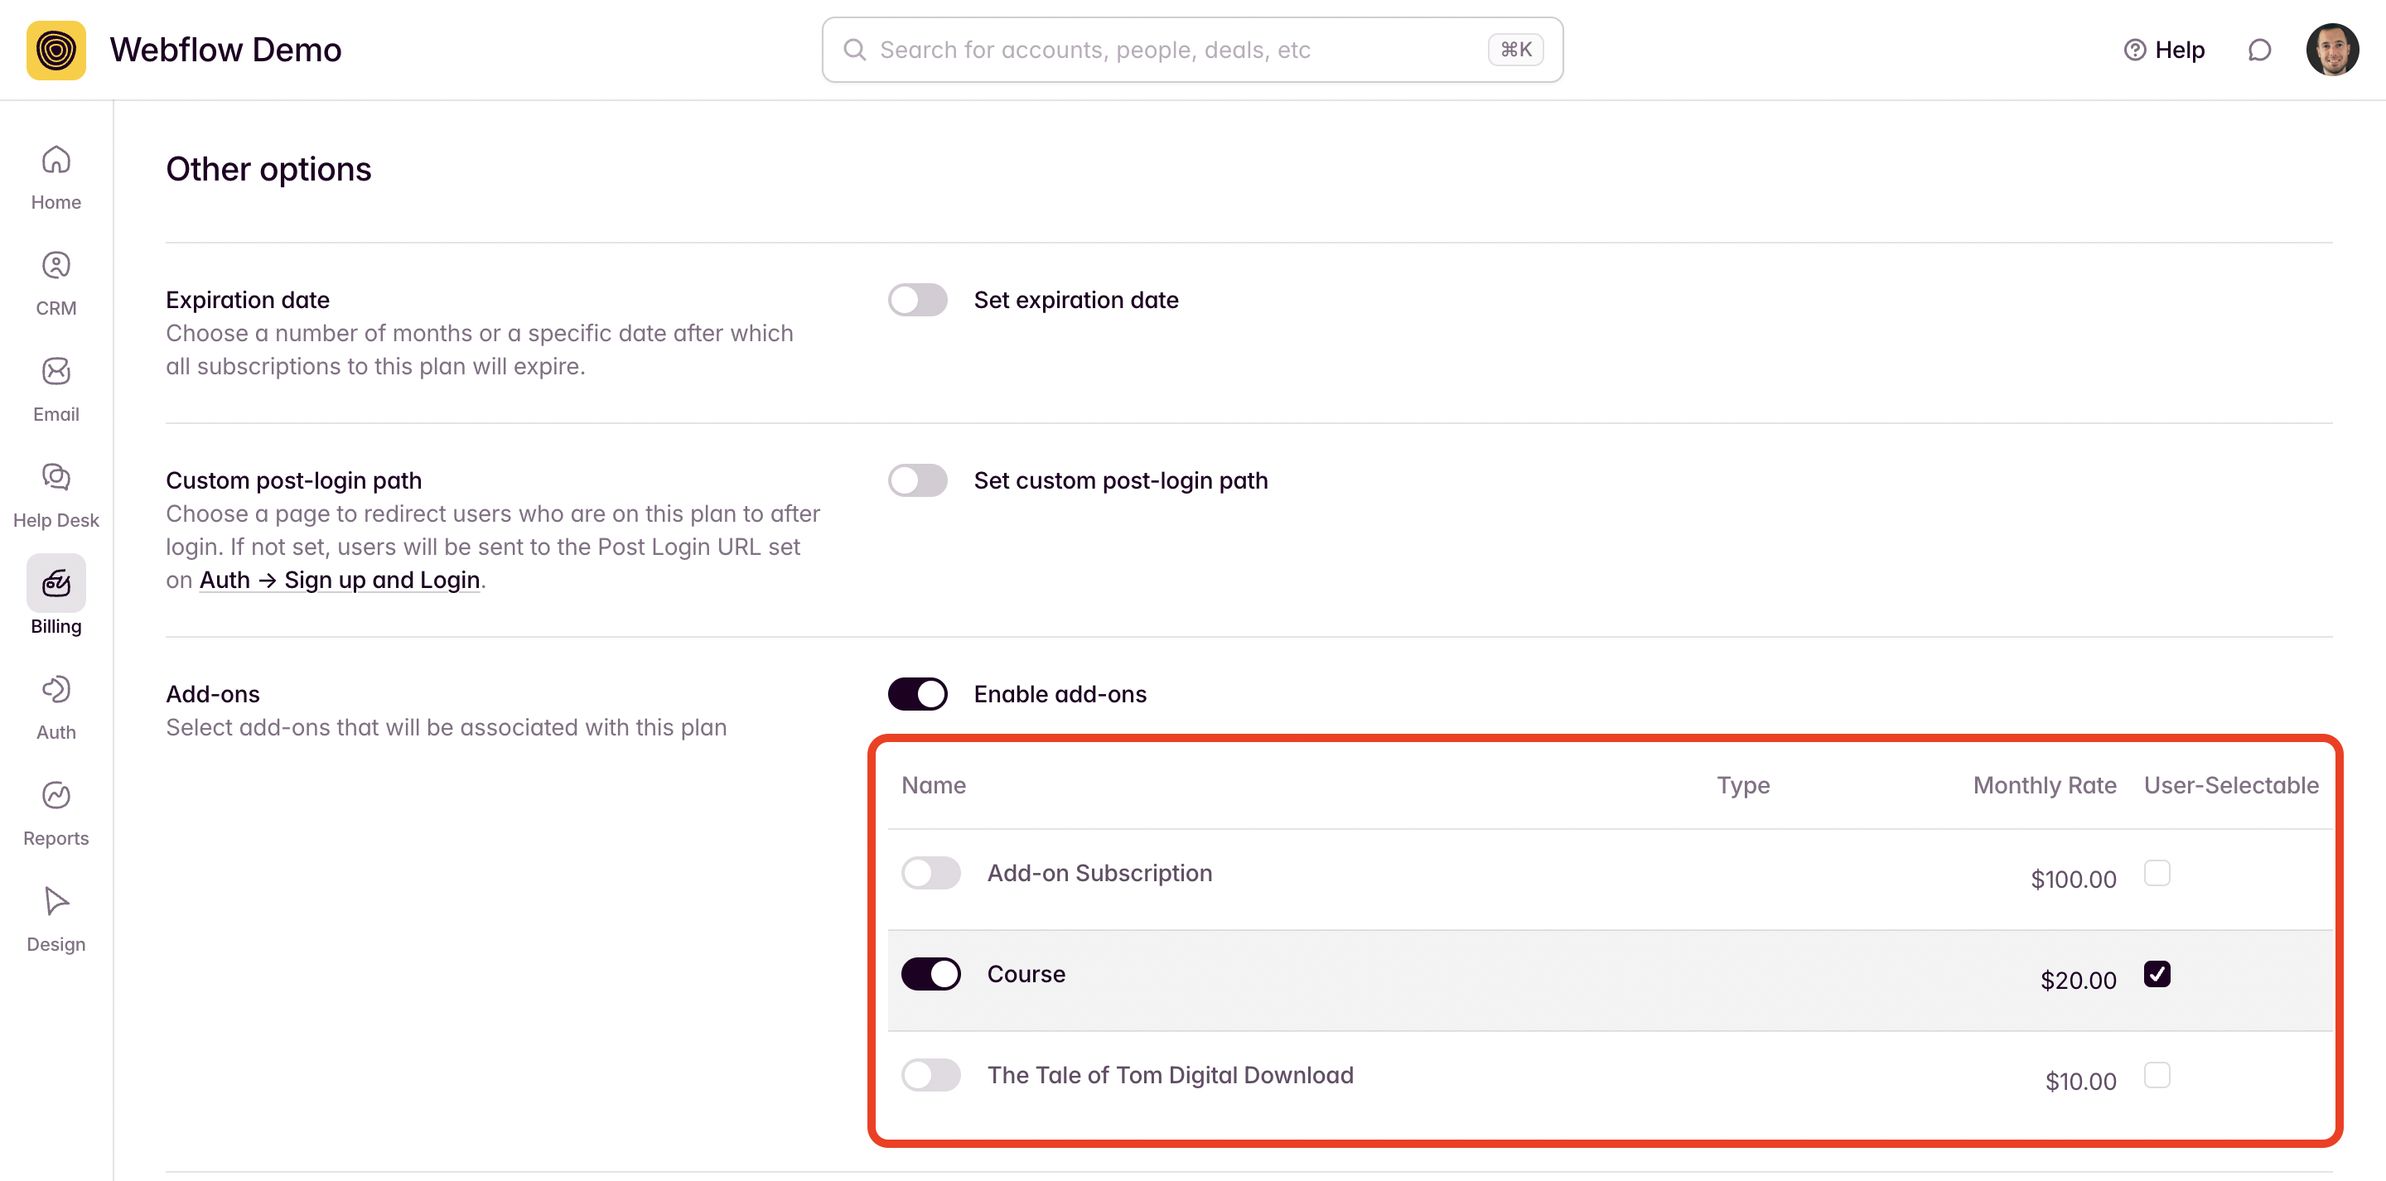Check User-Selectable for Add-on Subscription
Viewport: 2386px width, 1181px height.
coord(2157,873)
